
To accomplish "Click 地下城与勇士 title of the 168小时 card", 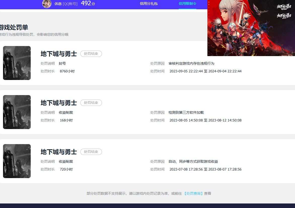I will click(59, 103).
